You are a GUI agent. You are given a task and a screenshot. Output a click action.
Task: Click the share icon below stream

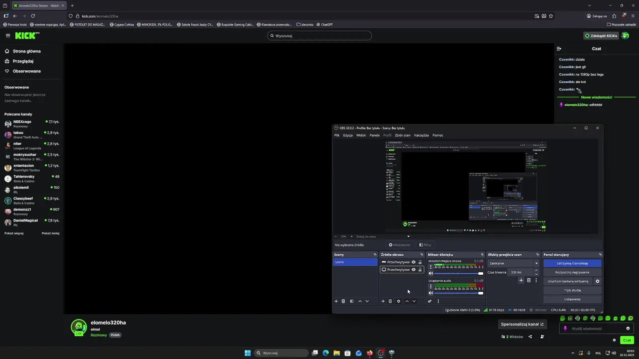click(530, 337)
